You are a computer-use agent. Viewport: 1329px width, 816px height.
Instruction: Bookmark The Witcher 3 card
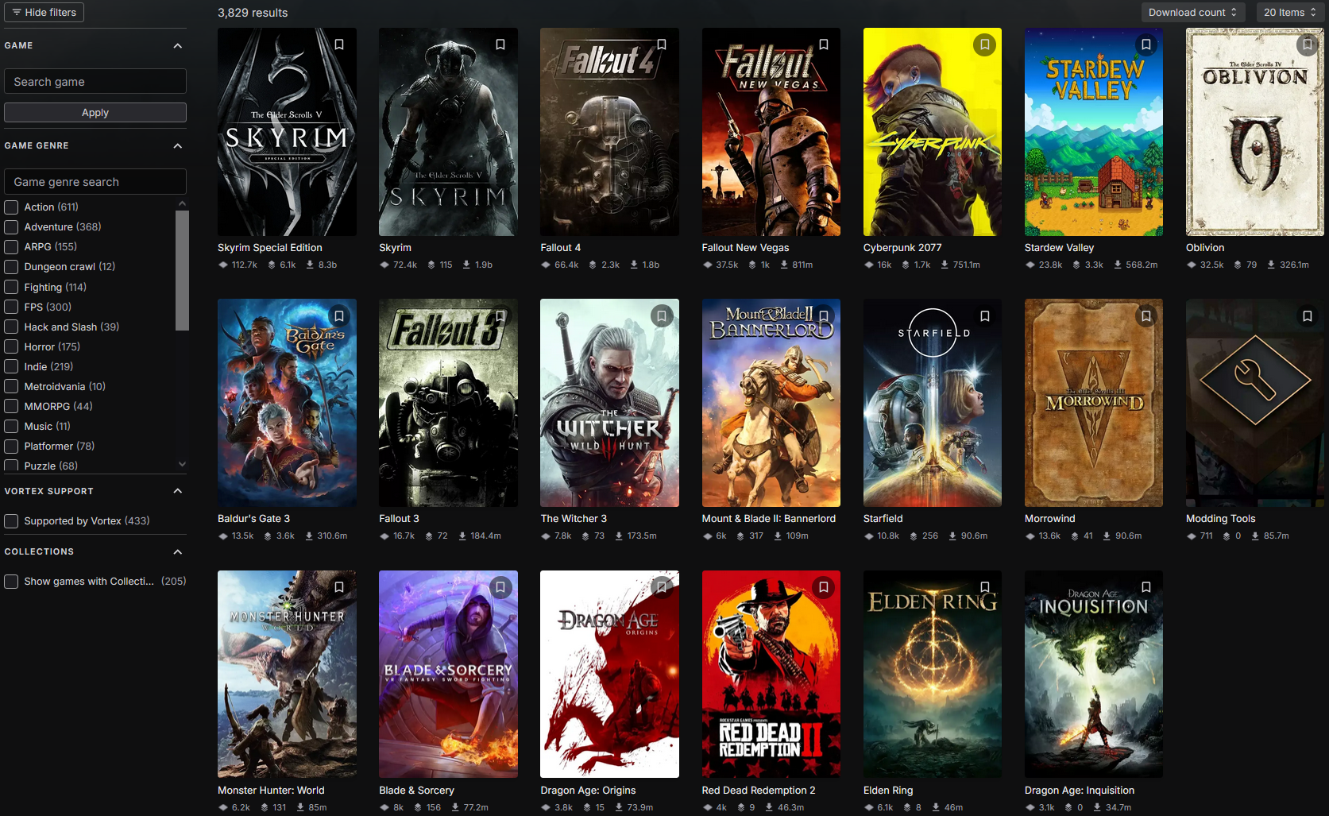pyautogui.click(x=662, y=316)
